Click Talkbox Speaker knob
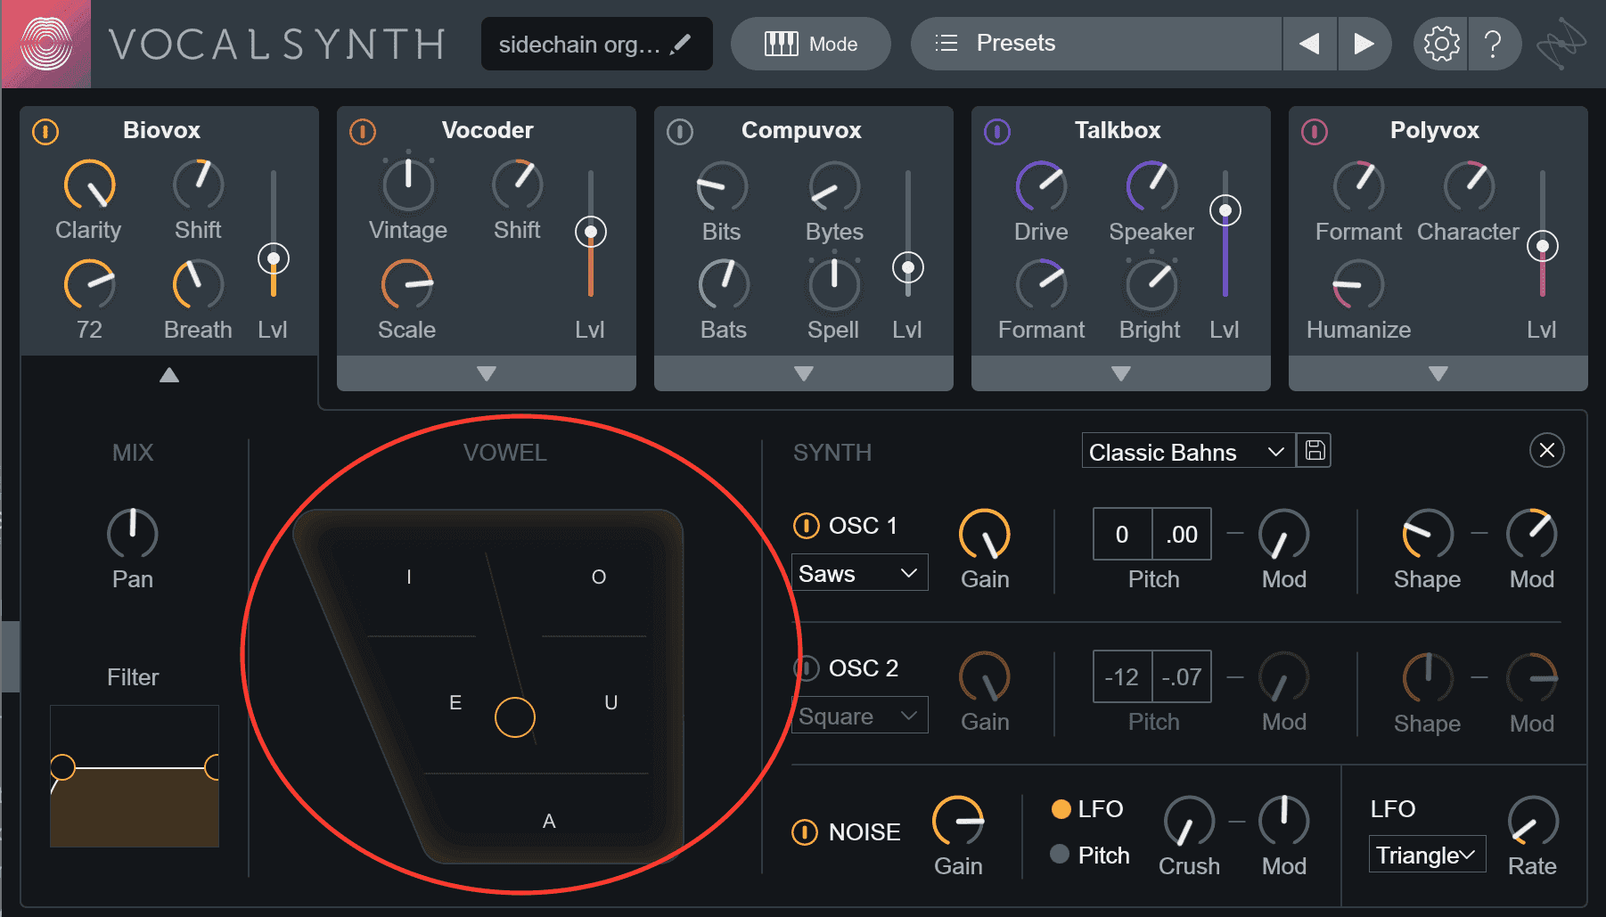The height and width of the screenshot is (917, 1606). 1151,187
